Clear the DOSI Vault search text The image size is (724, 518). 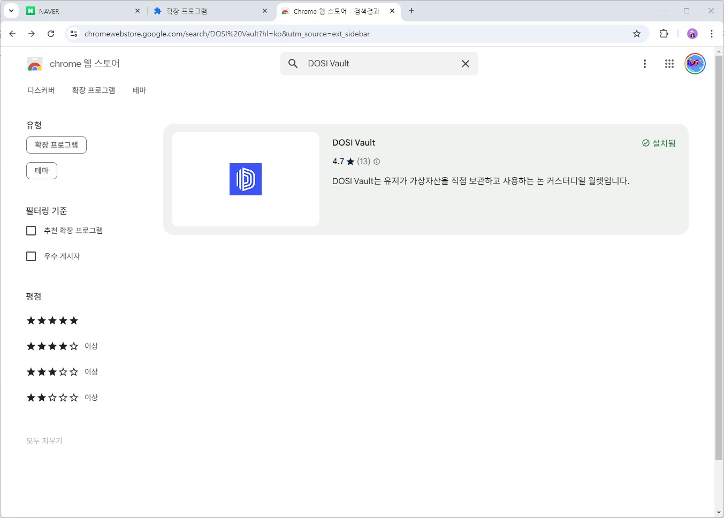point(466,64)
